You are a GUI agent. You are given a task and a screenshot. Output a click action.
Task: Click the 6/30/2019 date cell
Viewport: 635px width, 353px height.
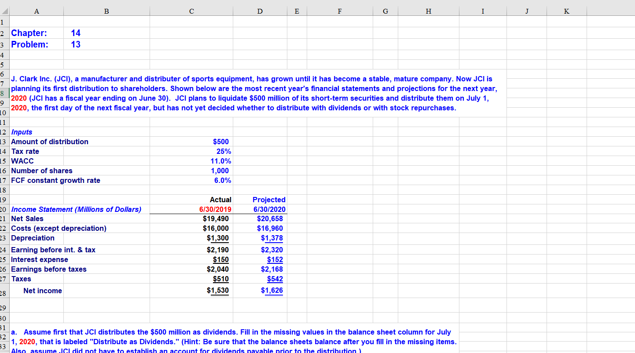[x=216, y=209]
